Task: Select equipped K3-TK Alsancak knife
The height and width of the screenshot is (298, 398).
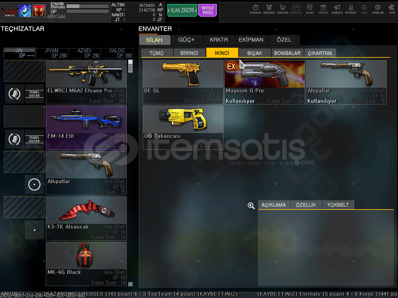Action: click(86, 218)
